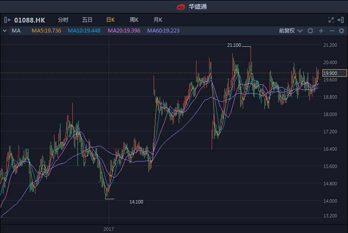The height and width of the screenshot is (233, 348).
Task: Open indicator settings gear icon
Action: point(342,31)
